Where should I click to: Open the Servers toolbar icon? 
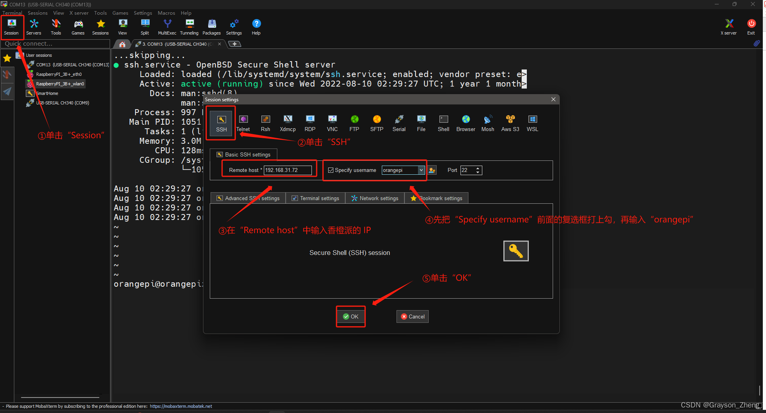coord(34,27)
